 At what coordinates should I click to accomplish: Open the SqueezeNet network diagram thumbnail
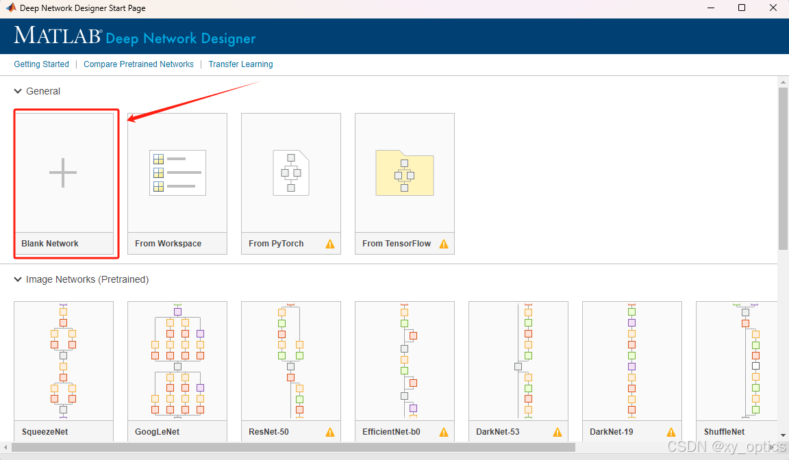coord(64,361)
